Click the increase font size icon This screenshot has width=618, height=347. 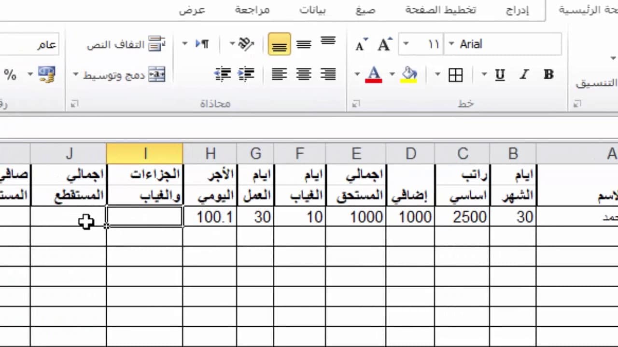pos(384,44)
